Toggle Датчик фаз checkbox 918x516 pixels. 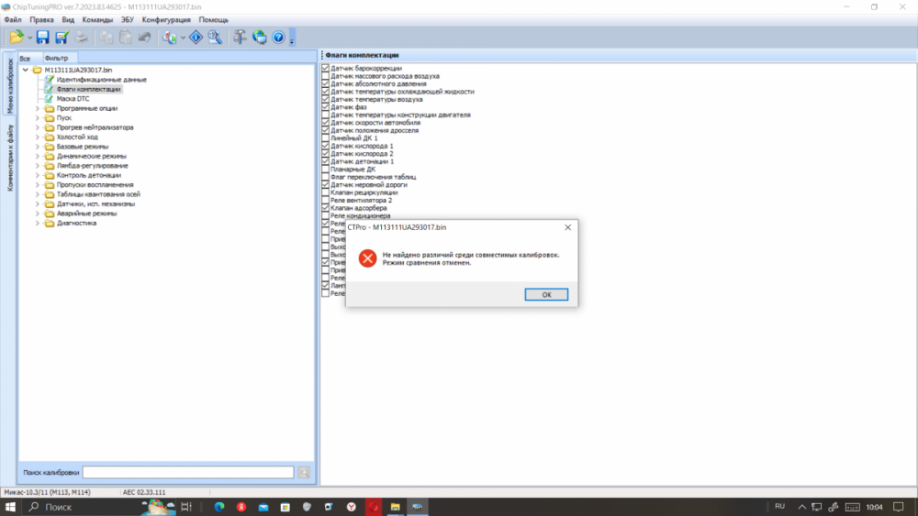[x=326, y=107]
